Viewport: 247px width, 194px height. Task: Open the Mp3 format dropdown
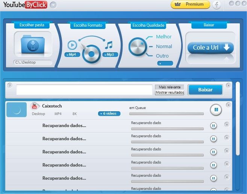click(110, 55)
